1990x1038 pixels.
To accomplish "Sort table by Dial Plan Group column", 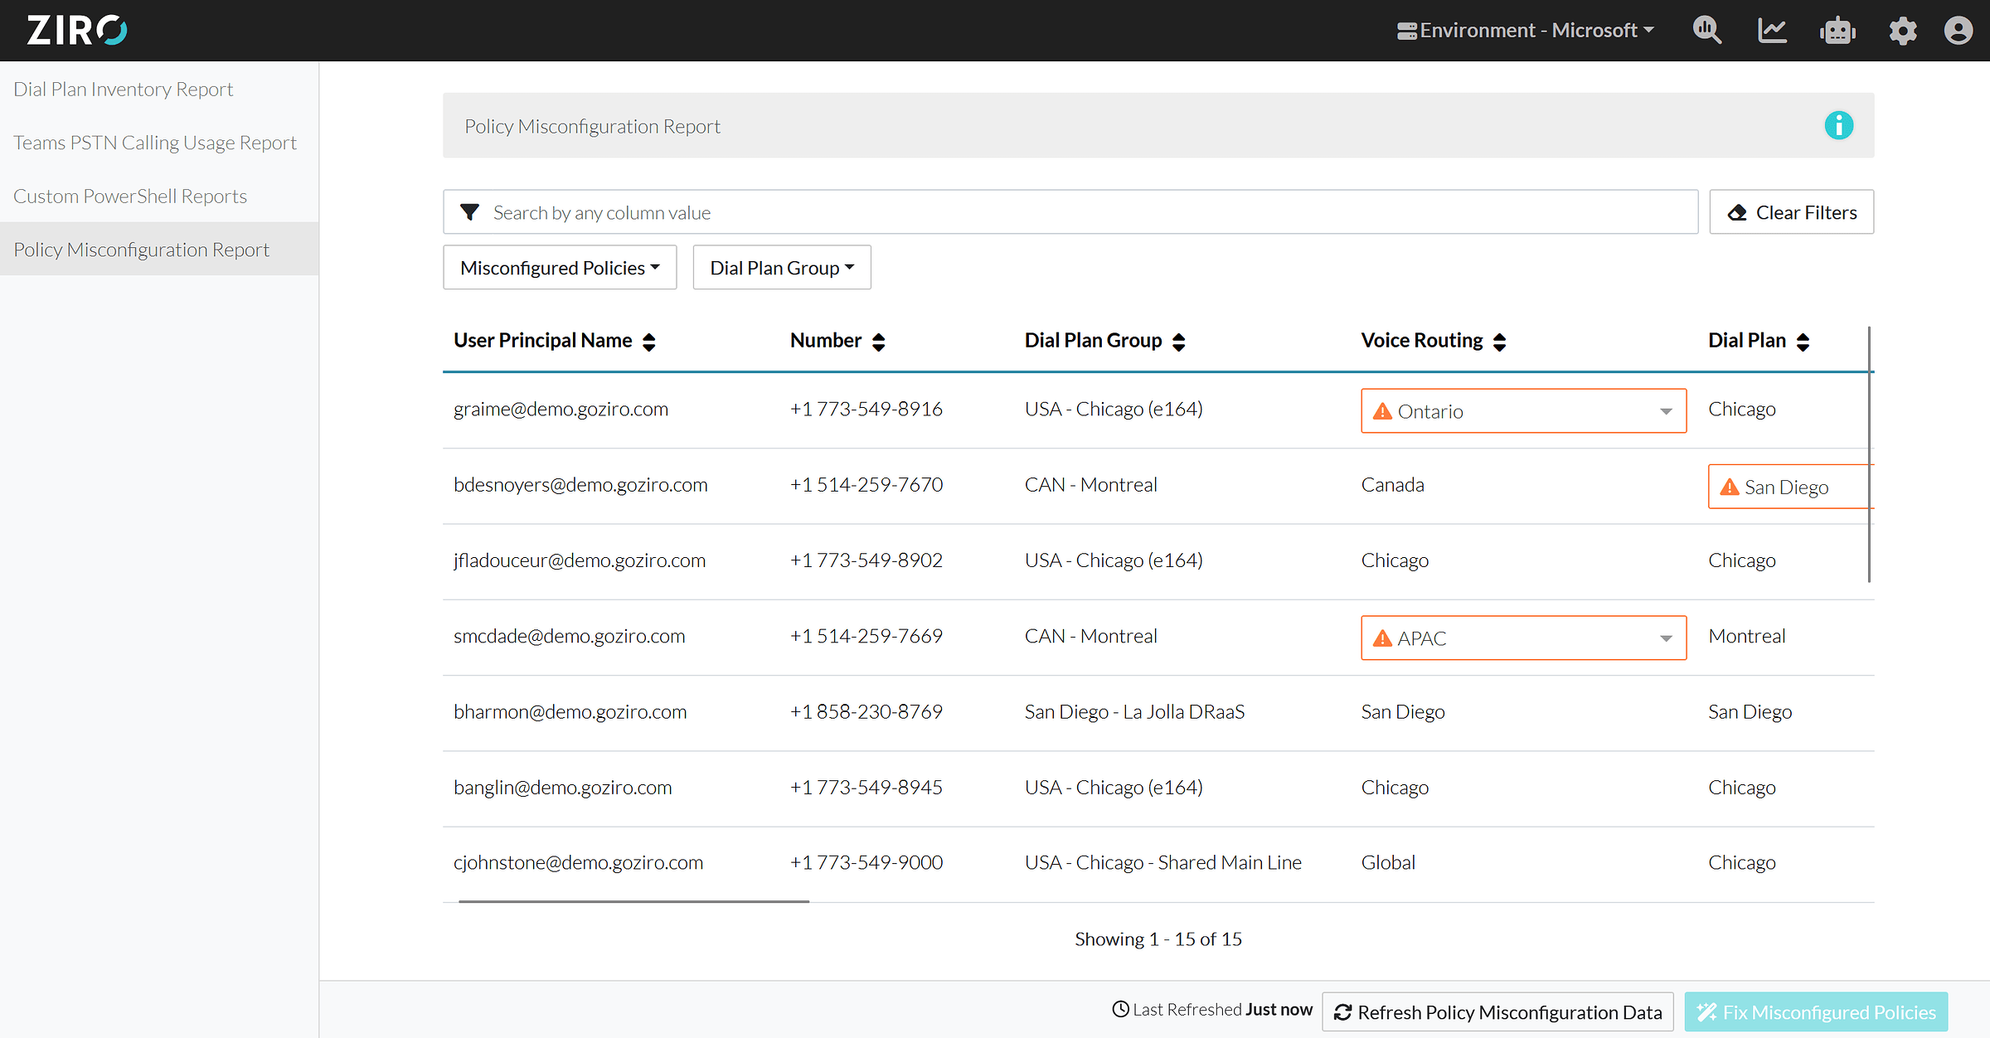I will [1178, 342].
